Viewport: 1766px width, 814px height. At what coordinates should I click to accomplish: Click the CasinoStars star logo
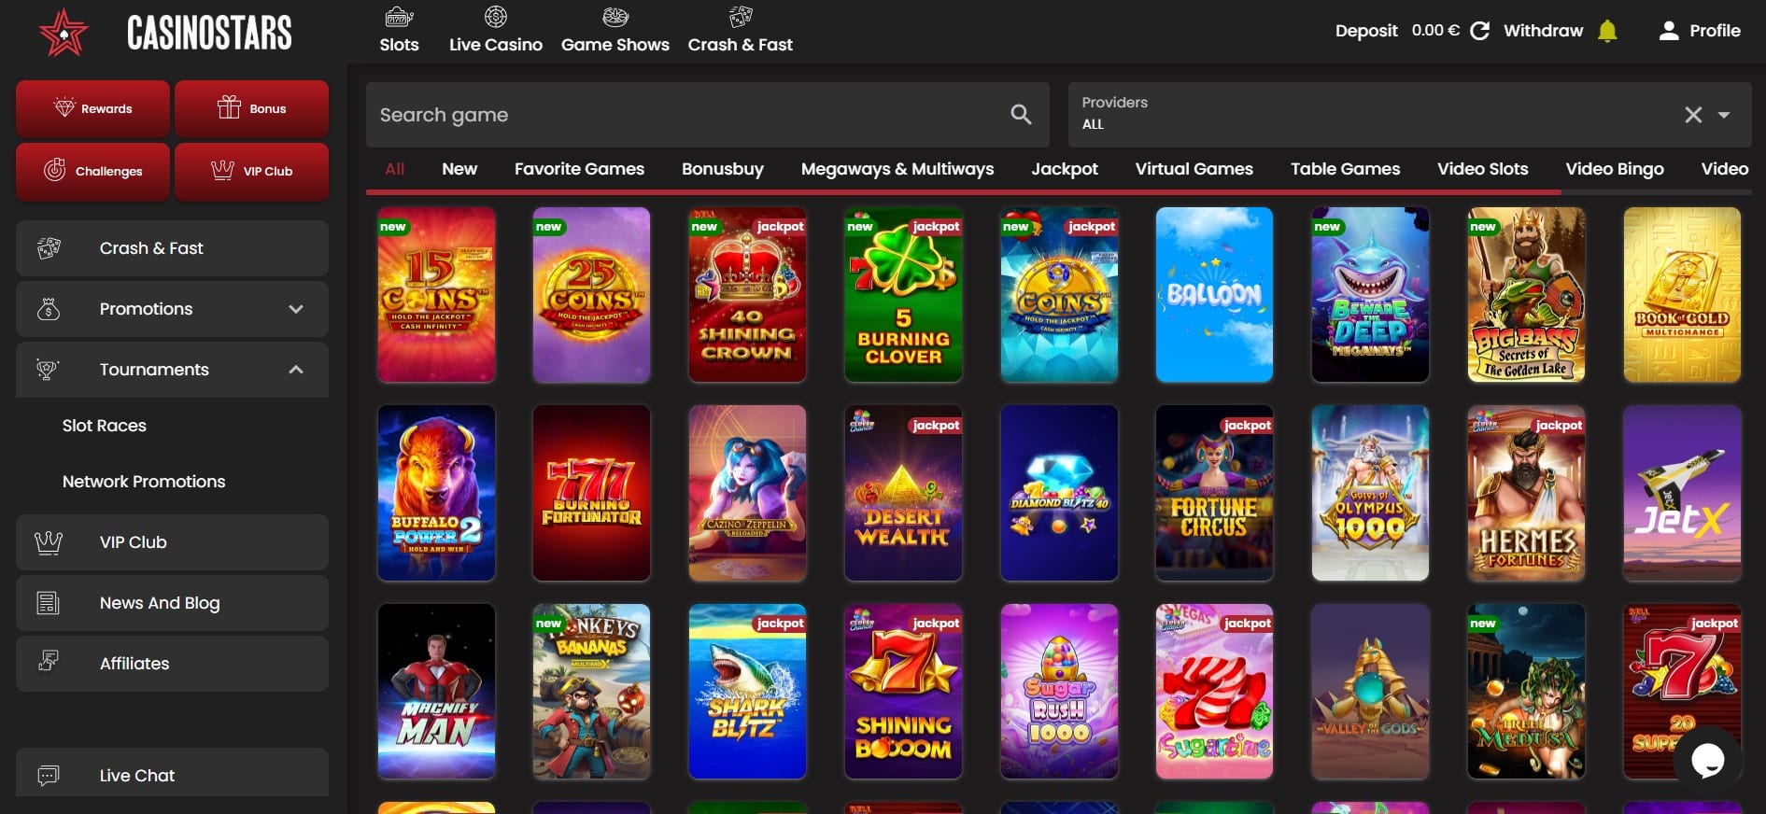click(64, 33)
